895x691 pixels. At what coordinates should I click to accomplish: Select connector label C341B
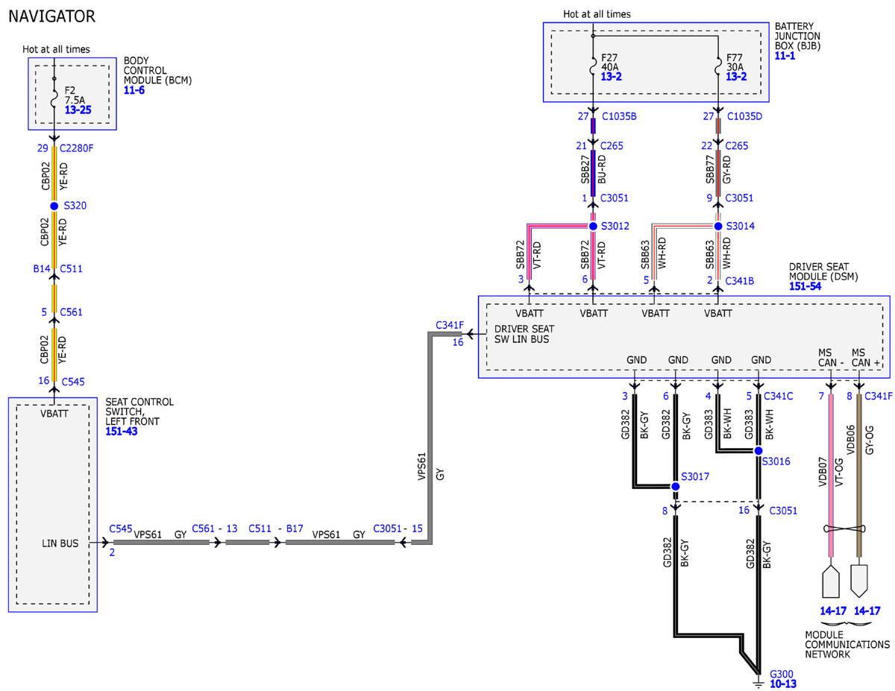pos(739,281)
